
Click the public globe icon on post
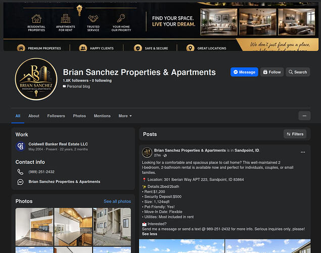coord(165,155)
